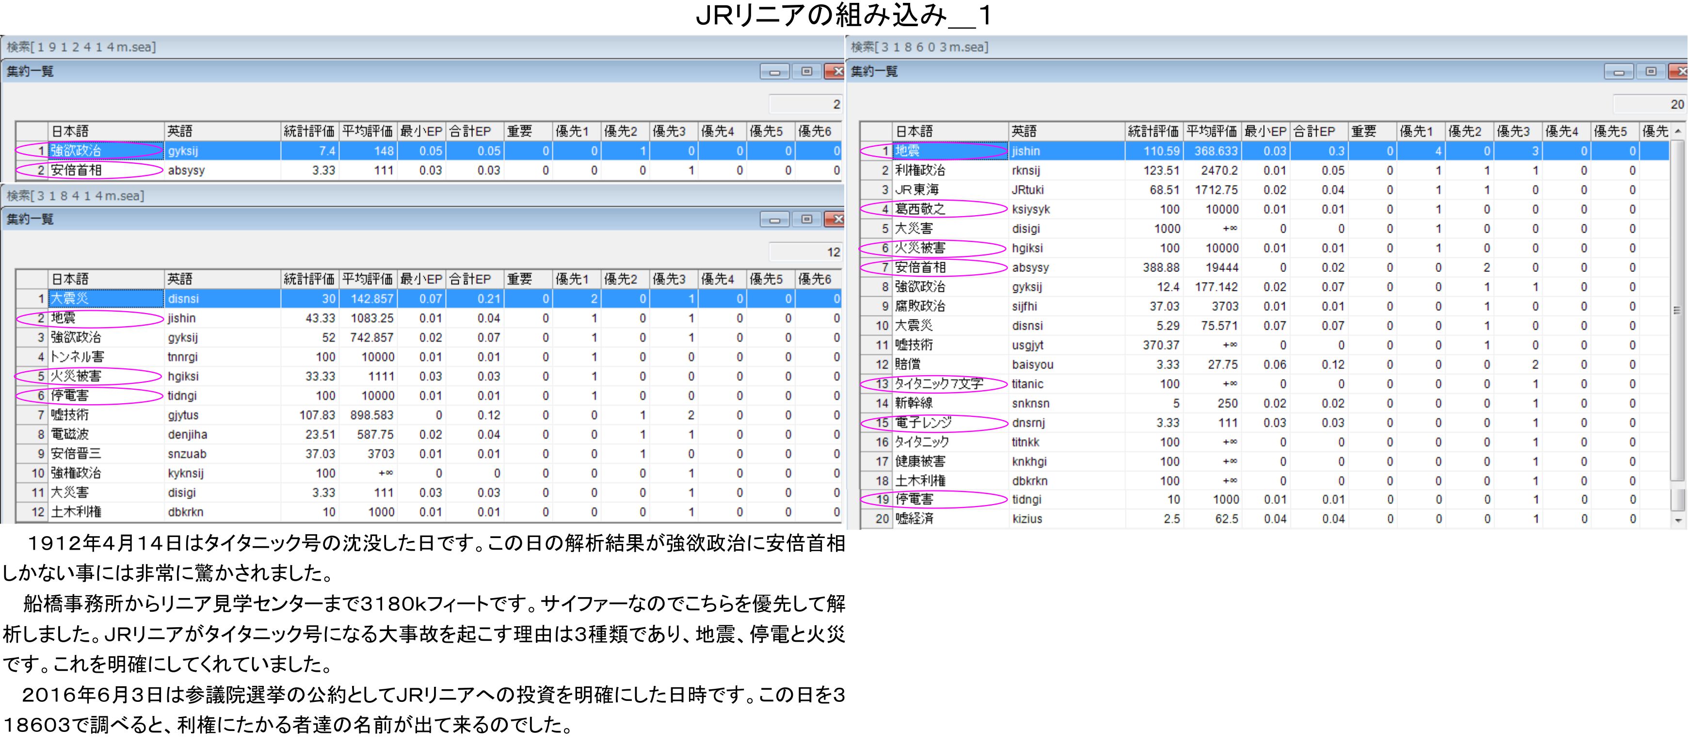Select the タイタニック7文字 row

(938, 385)
